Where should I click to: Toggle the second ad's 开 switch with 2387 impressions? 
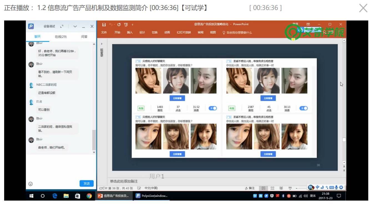point(303,108)
